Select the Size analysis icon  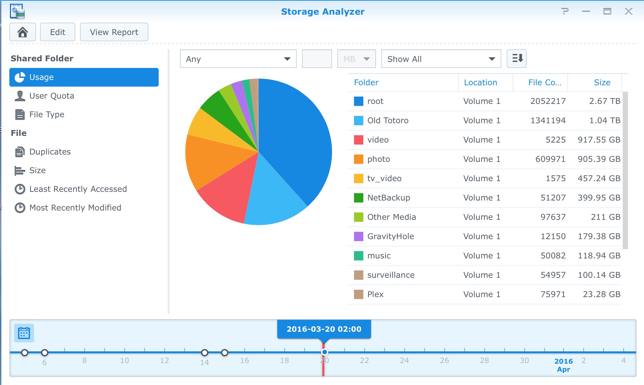point(20,170)
